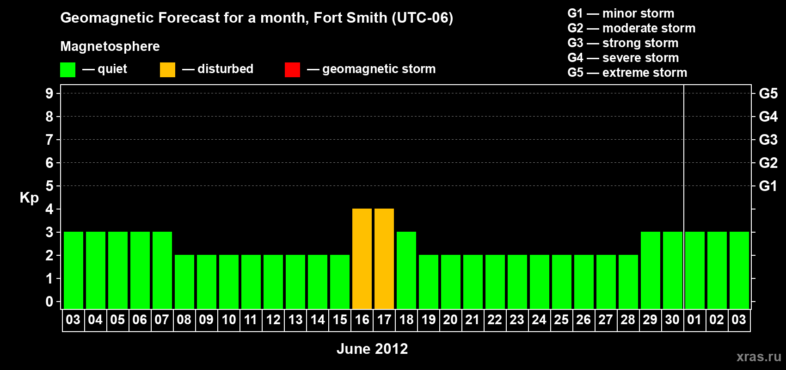Click the Geomagnetic Forecast chart title
The height and width of the screenshot is (370, 786).
(x=257, y=18)
